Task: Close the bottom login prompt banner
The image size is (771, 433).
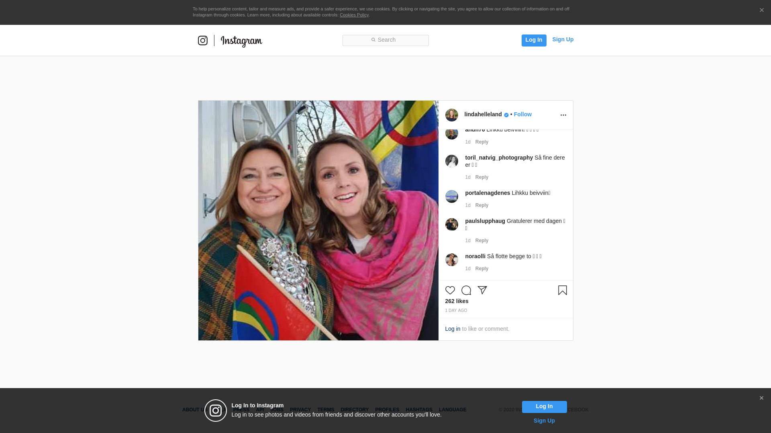Action: 761,398
